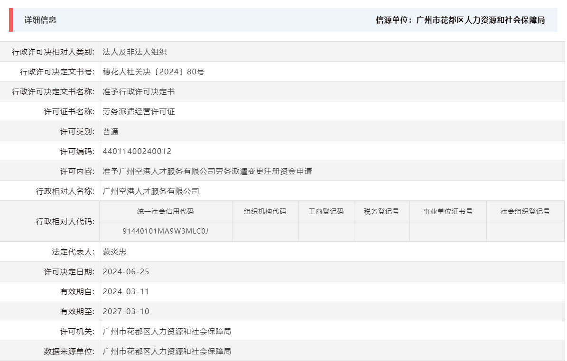Click the 组织机构代码 column header
Image resolution: width=567 pixels, height=361 pixels.
pos(265,211)
